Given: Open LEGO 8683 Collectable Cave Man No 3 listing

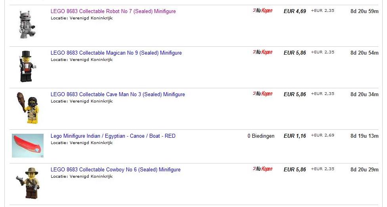Looking at the screenshot, I should [x=118, y=95].
